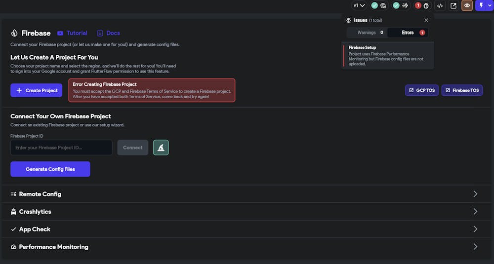This screenshot has height=264, width=494.
Task: Open the code view icon
Action: (440, 5)
